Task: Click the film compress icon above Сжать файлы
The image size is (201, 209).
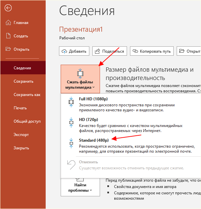Action: click(x=80, y=74)
